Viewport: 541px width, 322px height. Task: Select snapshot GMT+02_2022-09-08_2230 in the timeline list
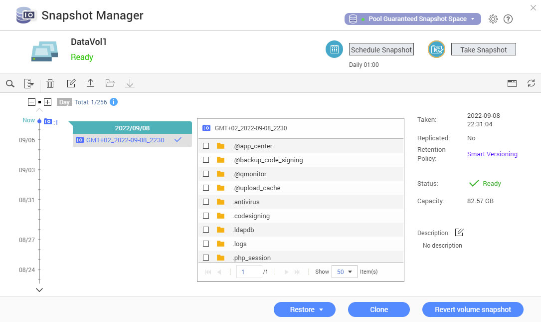point(125,140)
